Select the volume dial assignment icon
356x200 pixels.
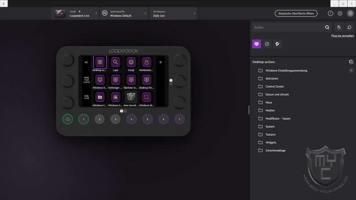point(87,62)
